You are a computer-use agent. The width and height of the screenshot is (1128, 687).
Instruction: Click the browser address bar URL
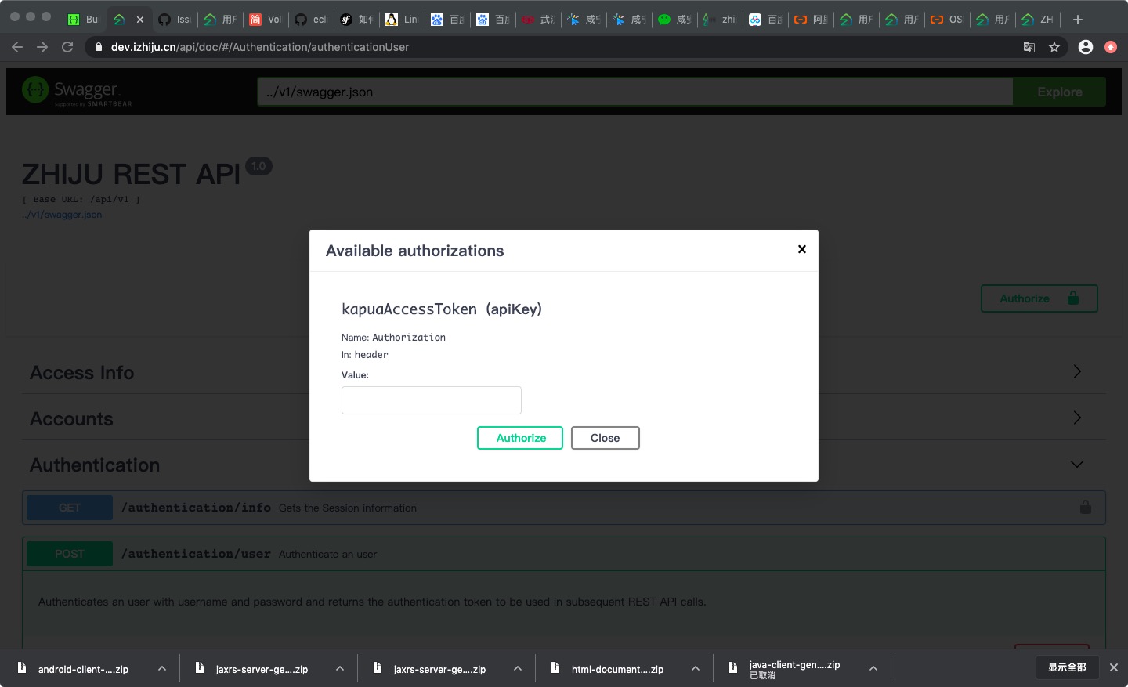point(260,47)
